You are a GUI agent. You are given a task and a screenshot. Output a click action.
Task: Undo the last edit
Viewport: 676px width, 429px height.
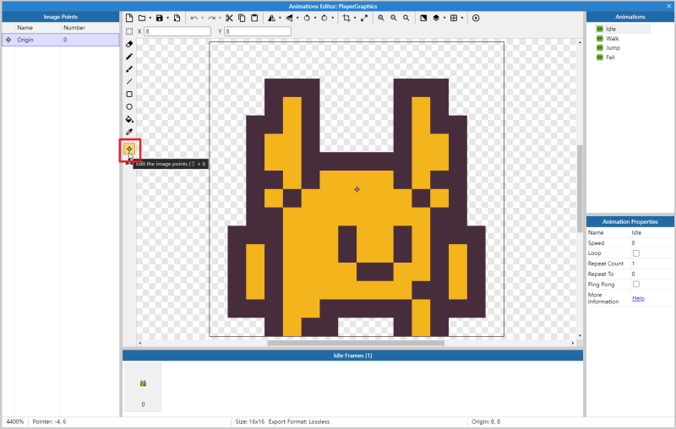(194, 18)
